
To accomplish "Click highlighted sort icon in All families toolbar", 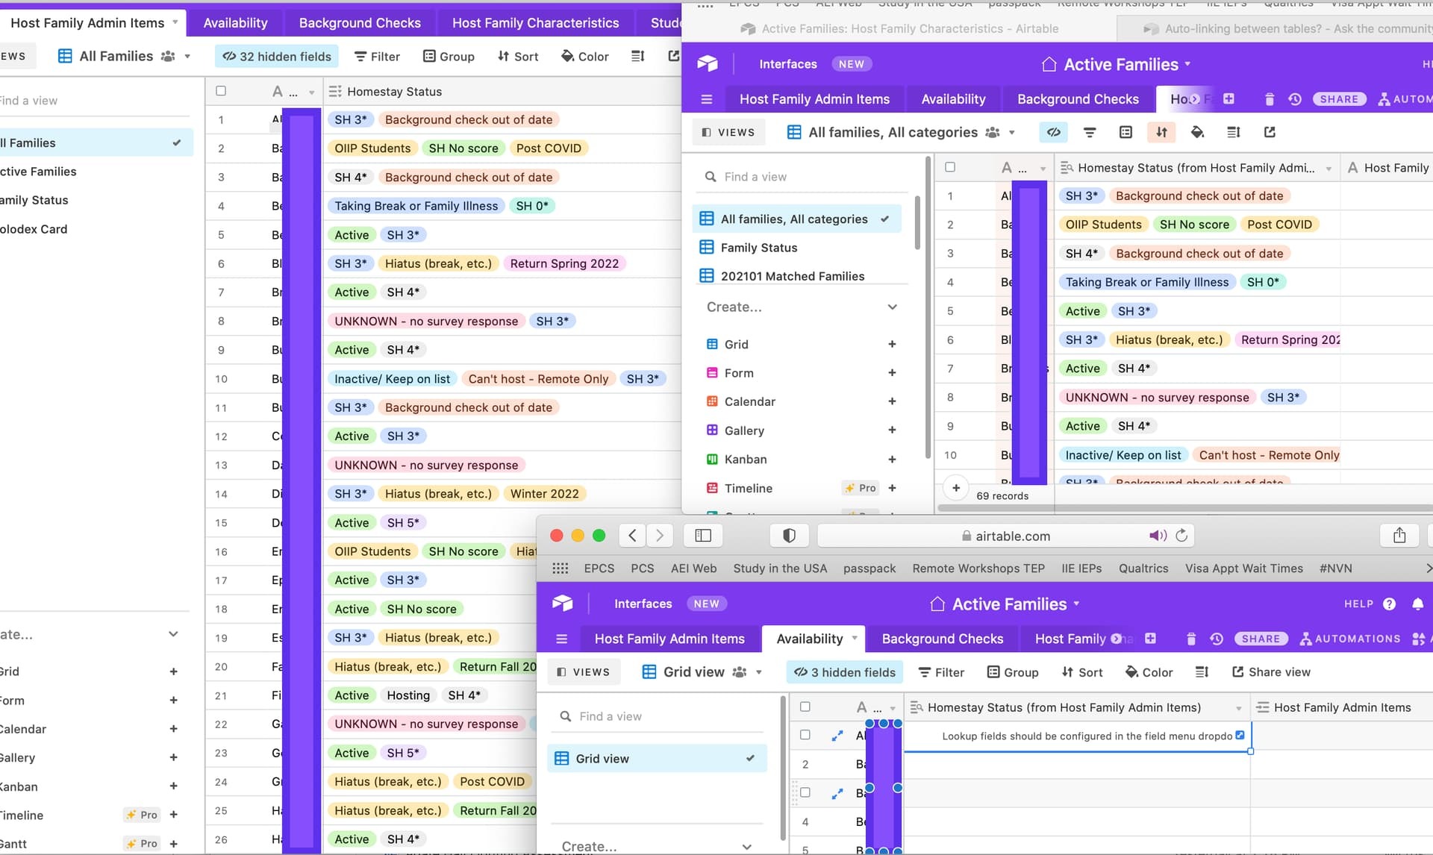I will (x=1161, y=132).
